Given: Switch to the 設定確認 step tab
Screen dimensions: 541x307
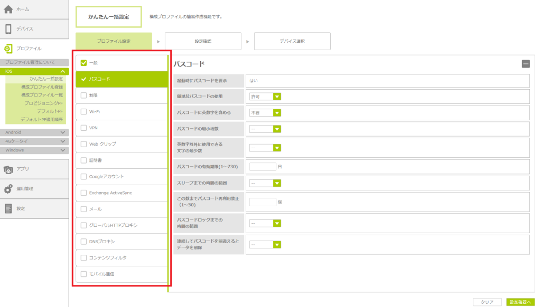Looking at the screenshot, I should (x=203, y=41).
